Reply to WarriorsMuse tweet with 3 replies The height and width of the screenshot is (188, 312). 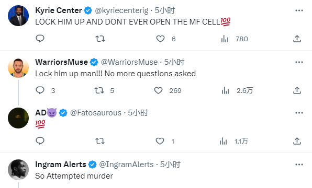46,90
